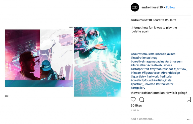Open the #artmuseum hashtag
The width and height of the screenshot is (193, 124).
coord(174,61)
